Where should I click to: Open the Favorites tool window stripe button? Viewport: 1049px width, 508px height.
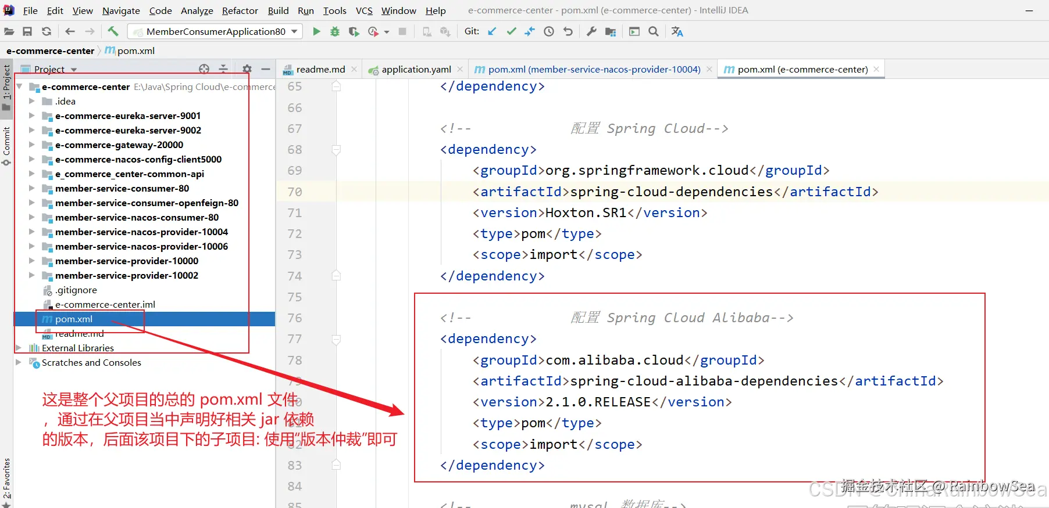point(6,482)
